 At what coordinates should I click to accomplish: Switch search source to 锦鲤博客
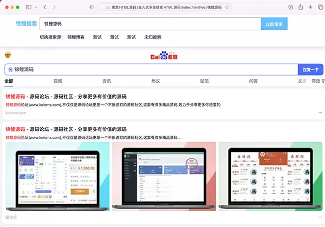tap(76, 37)
